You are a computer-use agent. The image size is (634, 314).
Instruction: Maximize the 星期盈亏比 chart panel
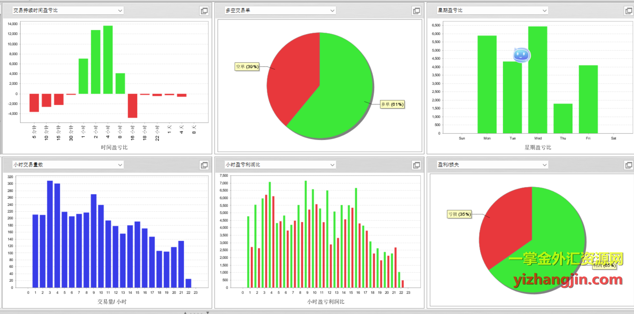coord(628,11)
